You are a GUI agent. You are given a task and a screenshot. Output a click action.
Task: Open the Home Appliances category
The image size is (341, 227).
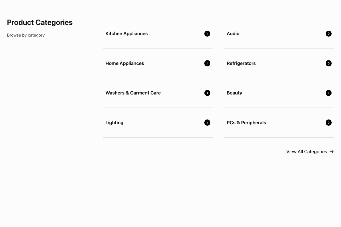(125, 63)
